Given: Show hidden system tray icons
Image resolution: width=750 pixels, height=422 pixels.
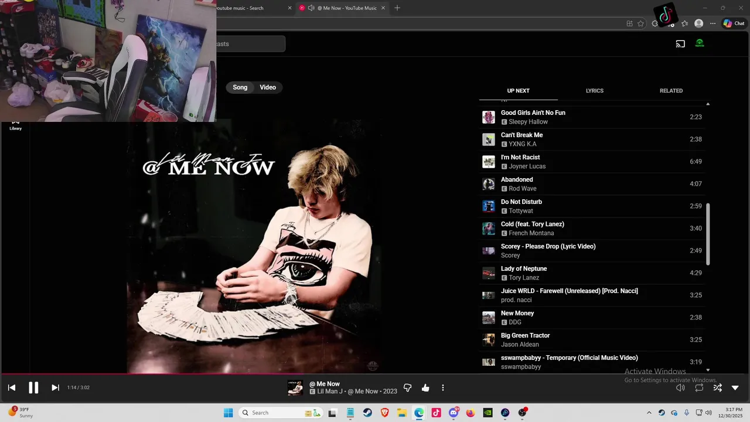Looking at the screenshot, I should 649,413.
